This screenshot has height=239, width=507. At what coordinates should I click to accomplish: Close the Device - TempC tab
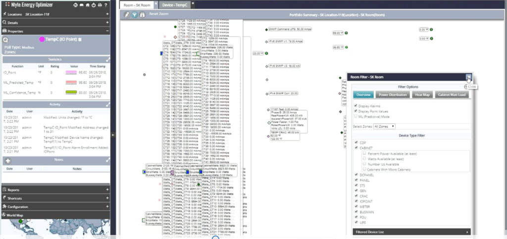pyautogui.click(x=193, y=4)
